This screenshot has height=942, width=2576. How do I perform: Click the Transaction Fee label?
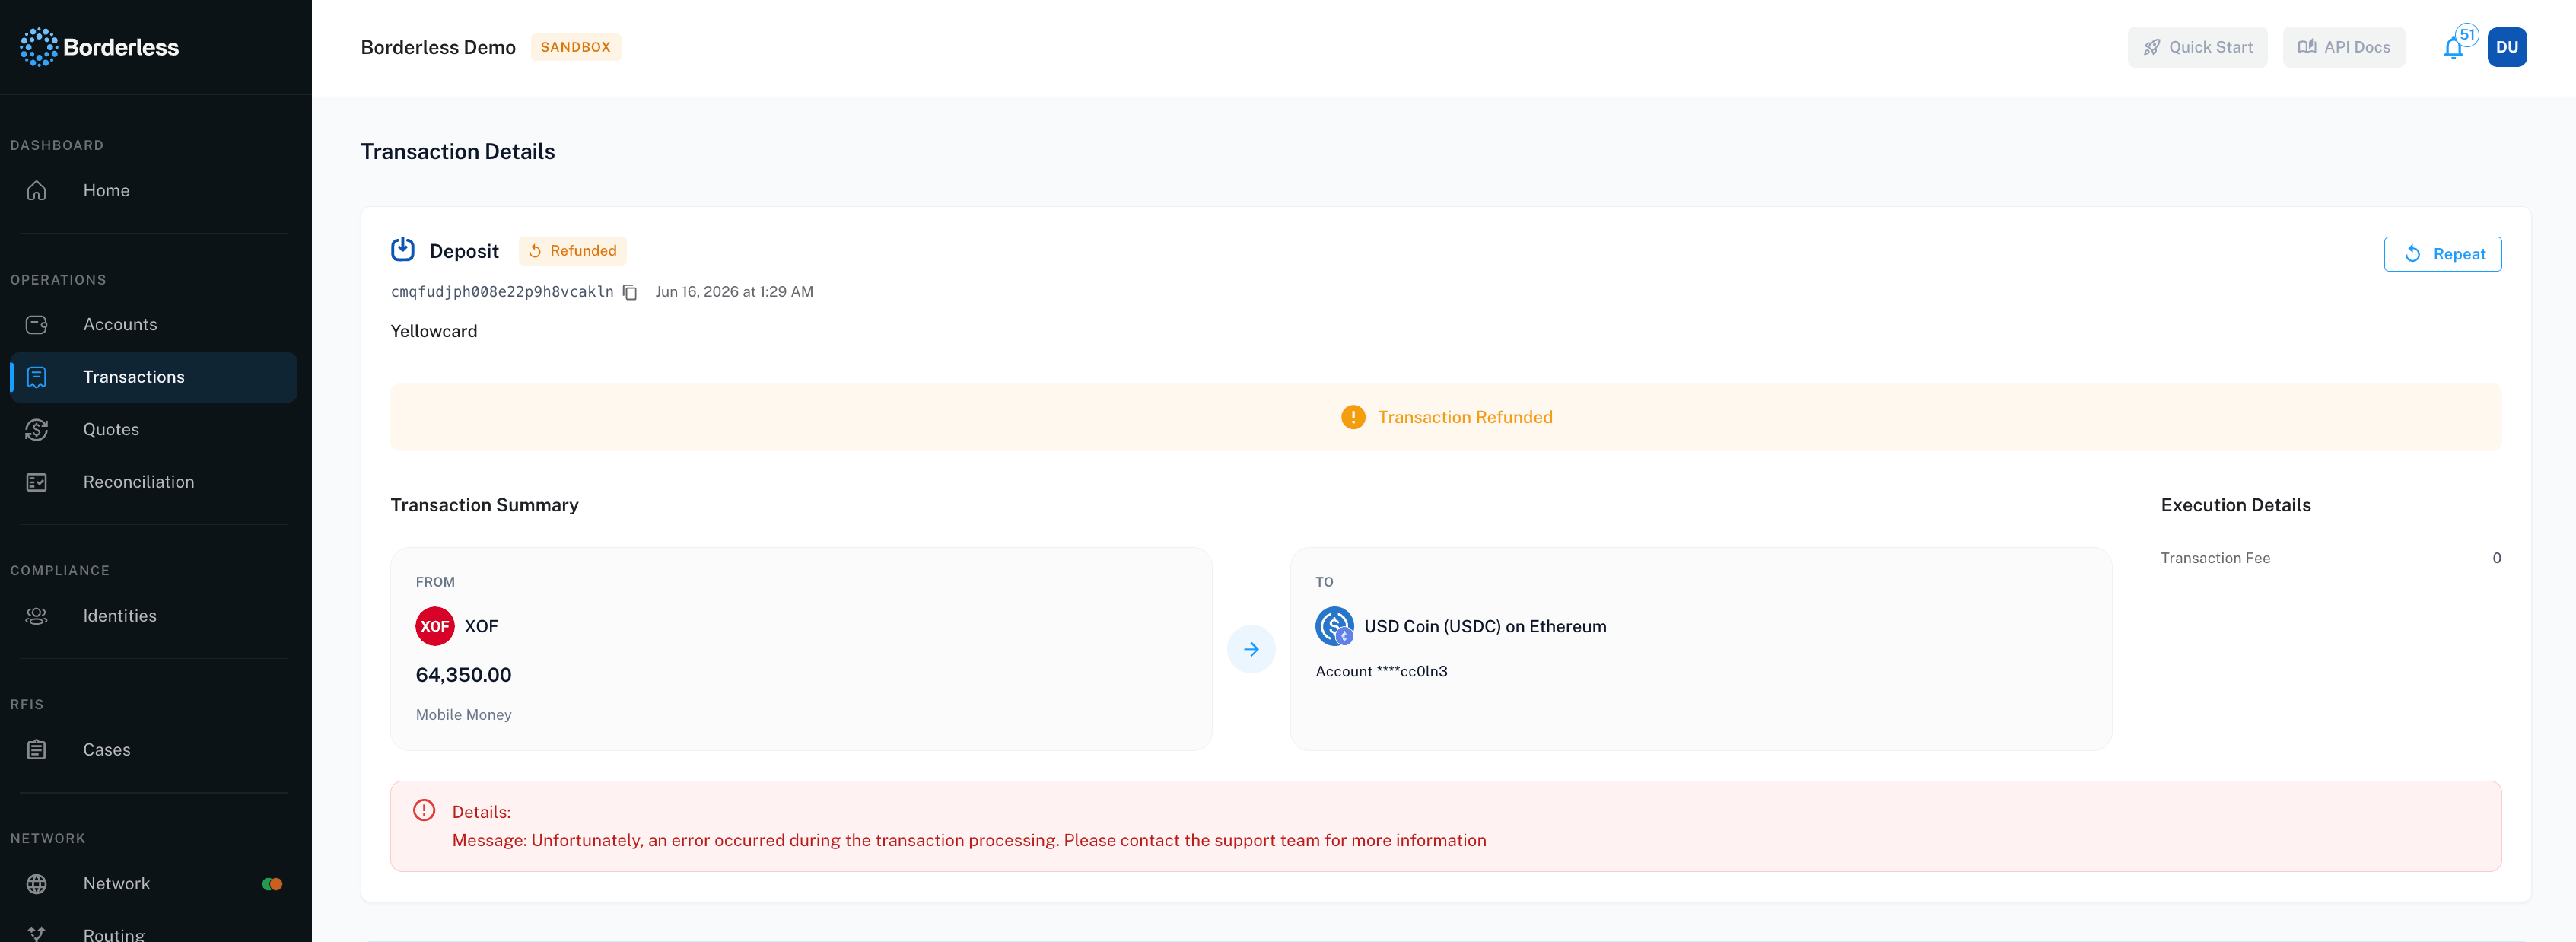(2215, 558)
